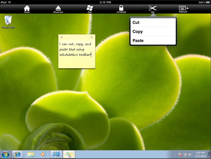This screenshot has width=211, height=159.
Task: Open Windows Explorer folder on taskbar
Action: [x=31, y=154]
